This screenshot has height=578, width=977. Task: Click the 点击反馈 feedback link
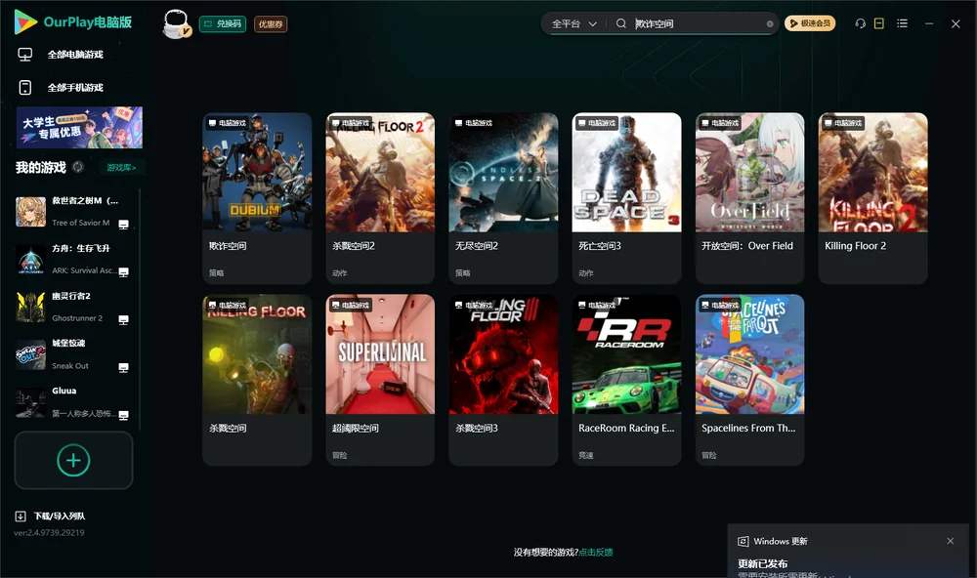coord(596,553)
